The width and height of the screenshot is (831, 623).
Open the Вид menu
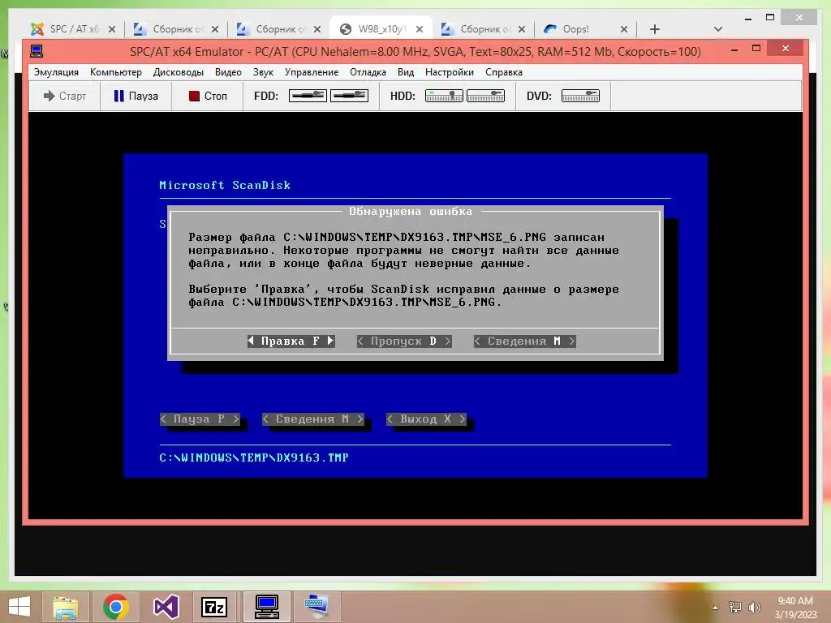(x=406, y=72)
